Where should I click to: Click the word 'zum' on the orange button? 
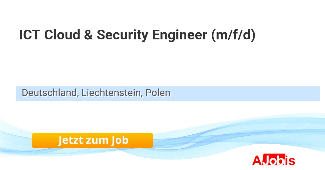pyautogui.click(x=97, y=140)
